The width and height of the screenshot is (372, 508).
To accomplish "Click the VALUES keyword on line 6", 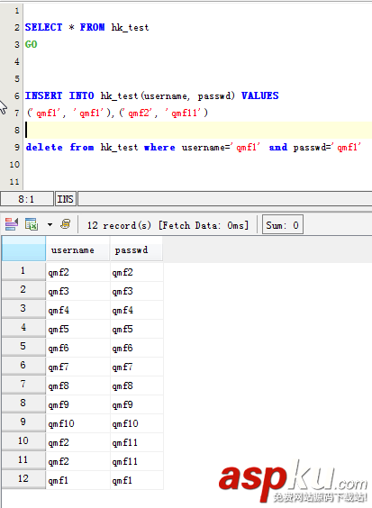I will (x=260, y=95).
